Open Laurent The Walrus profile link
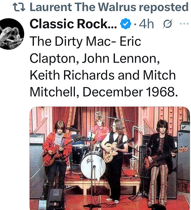Image resolution: width=191 pixels, height=210 pixels. (x=83, y=7)
